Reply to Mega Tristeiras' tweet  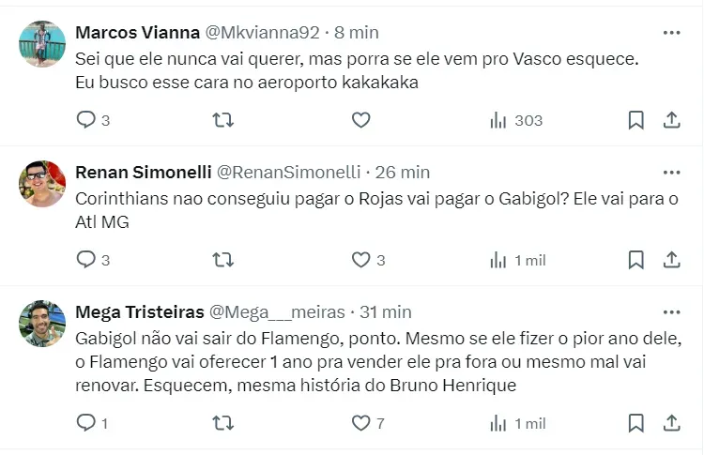pyautogui.click(x=86, y=423)
